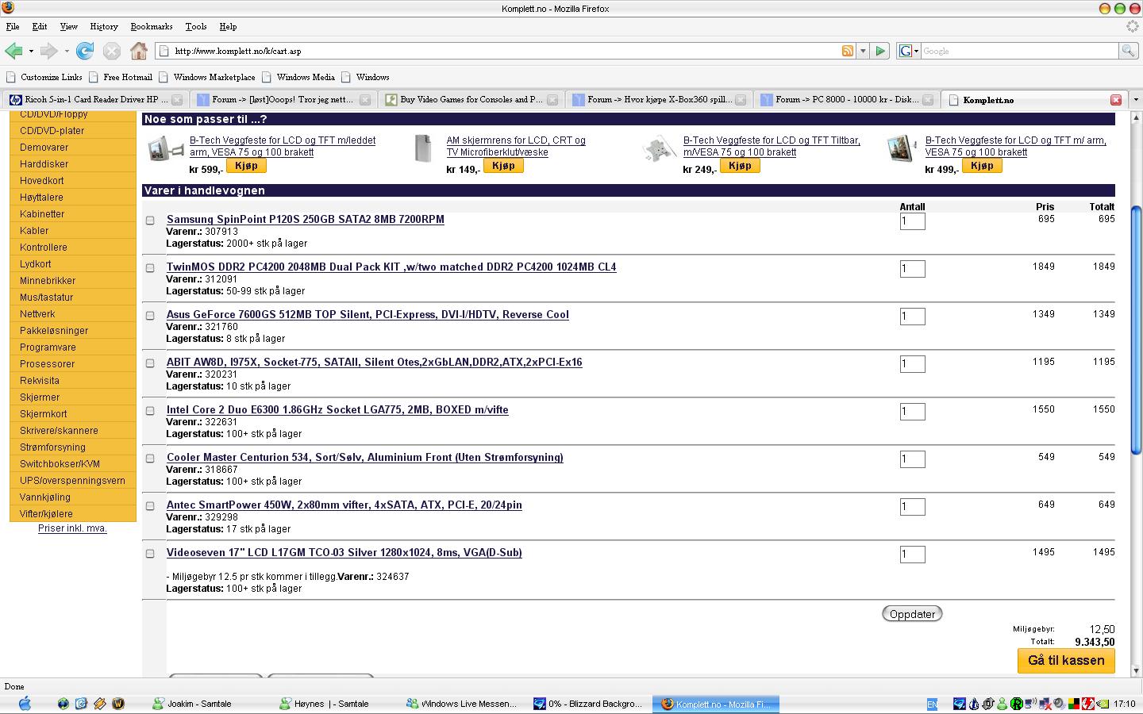Open the Blizzard Background Downloader taskbar item
This screenshot has width=1143, height=714.
[x=590, y=704]
